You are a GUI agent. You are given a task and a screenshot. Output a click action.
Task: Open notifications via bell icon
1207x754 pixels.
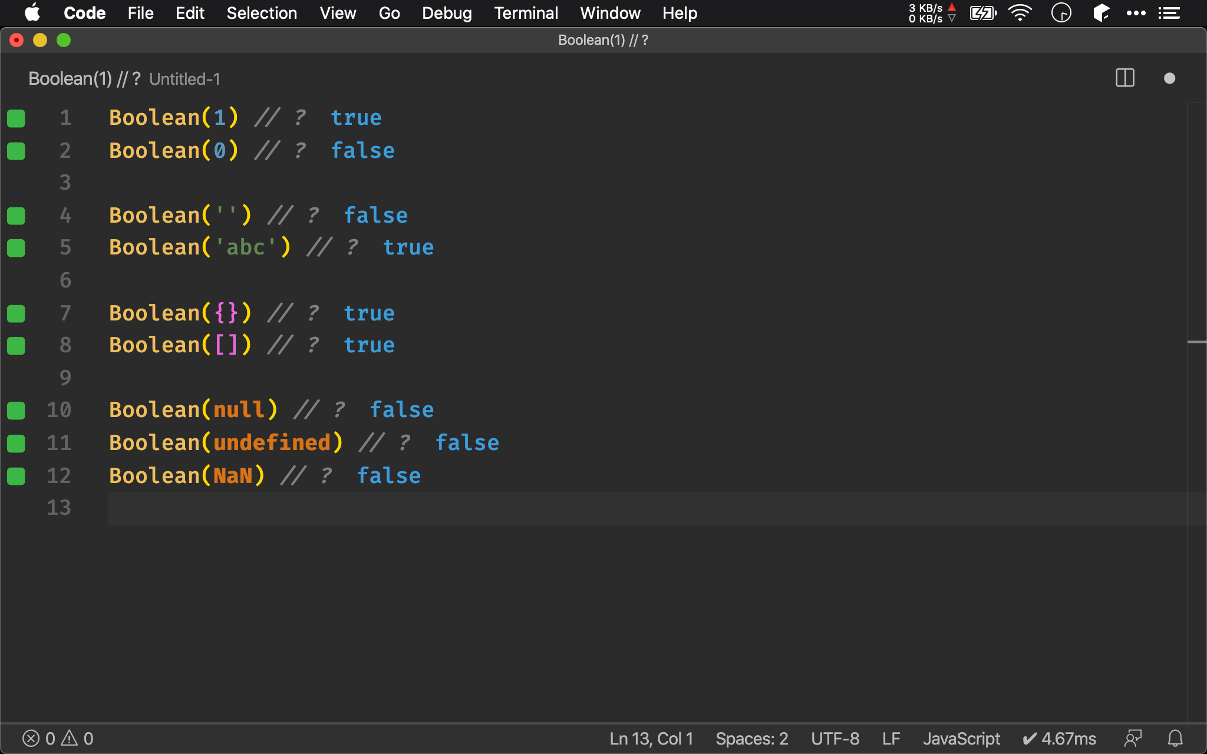pos(1175,738)
